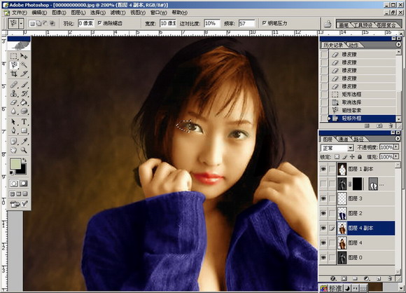406x293 pixels.
Task: Select the Type tool
Action: coord(24,121)
